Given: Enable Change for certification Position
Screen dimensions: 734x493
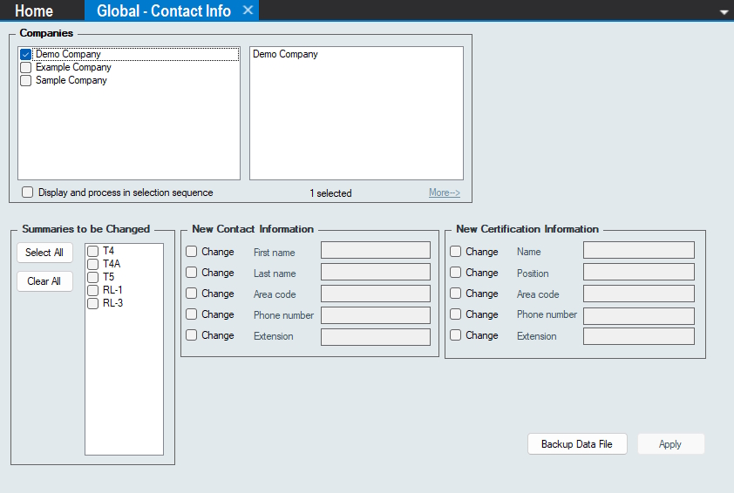Looking at the screenshot, I should (x=456, y=273).
